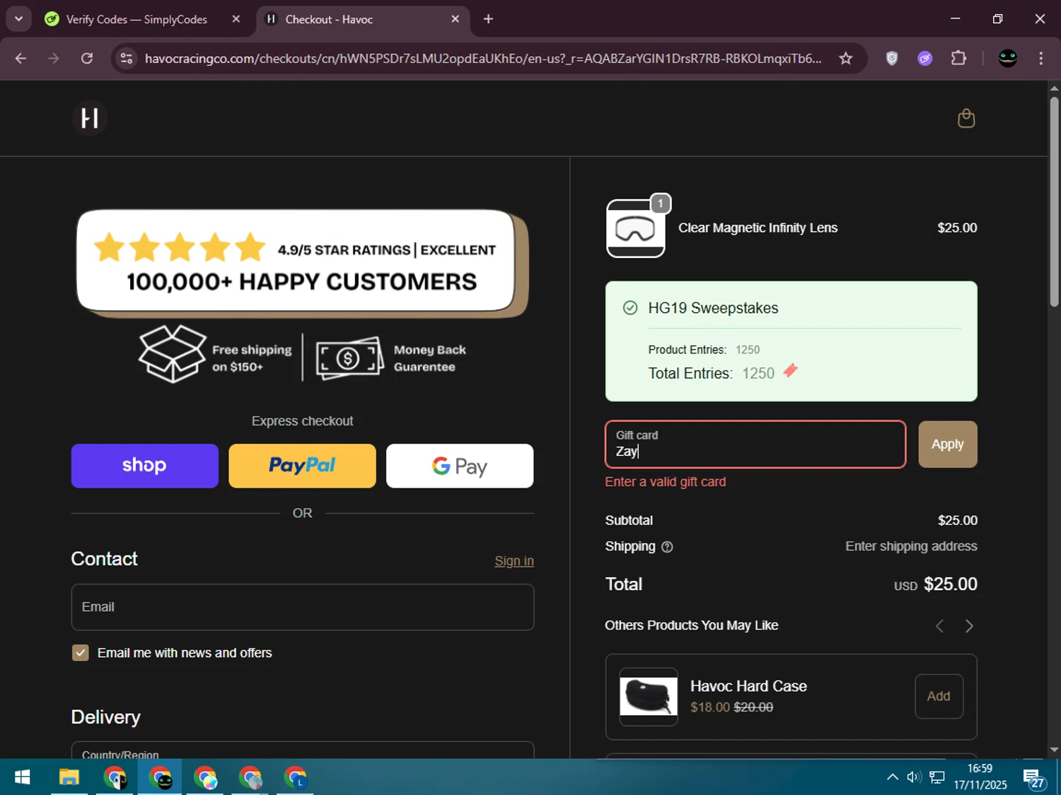
Task: Click the browser address bar URL
Action: pyautogui.click(x=483, y=59)
